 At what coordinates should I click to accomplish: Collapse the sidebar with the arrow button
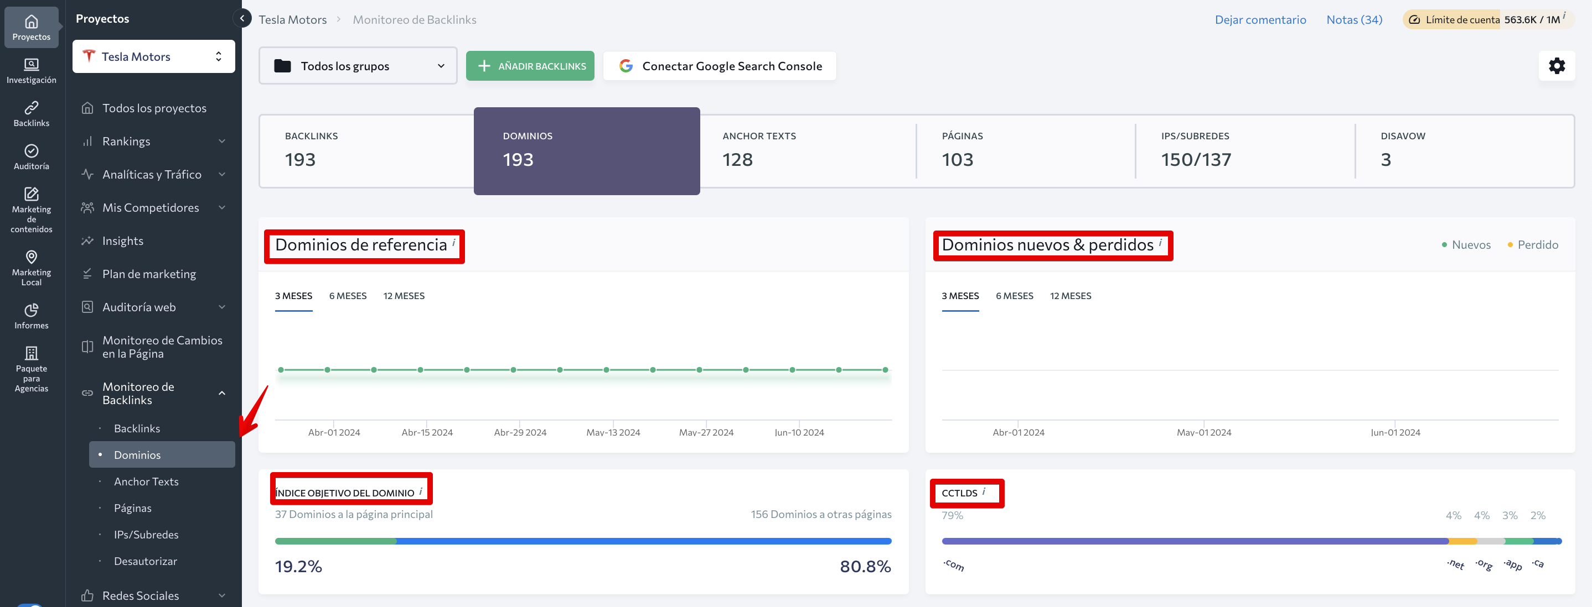pos(242,19)
